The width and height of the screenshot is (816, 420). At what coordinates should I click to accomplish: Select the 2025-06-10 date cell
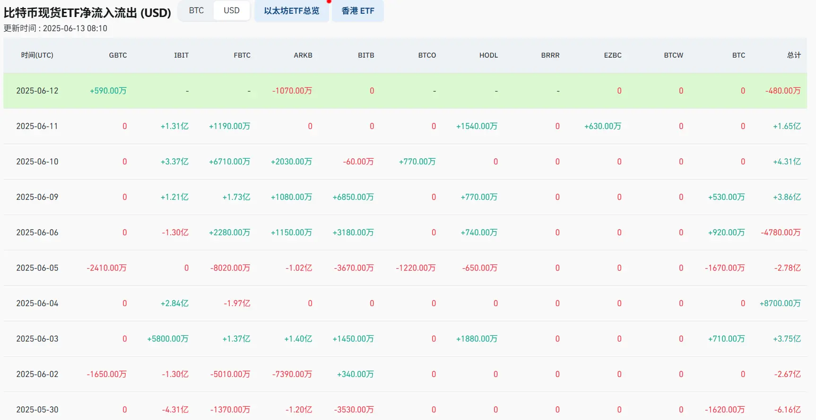(x=37, y=162)
